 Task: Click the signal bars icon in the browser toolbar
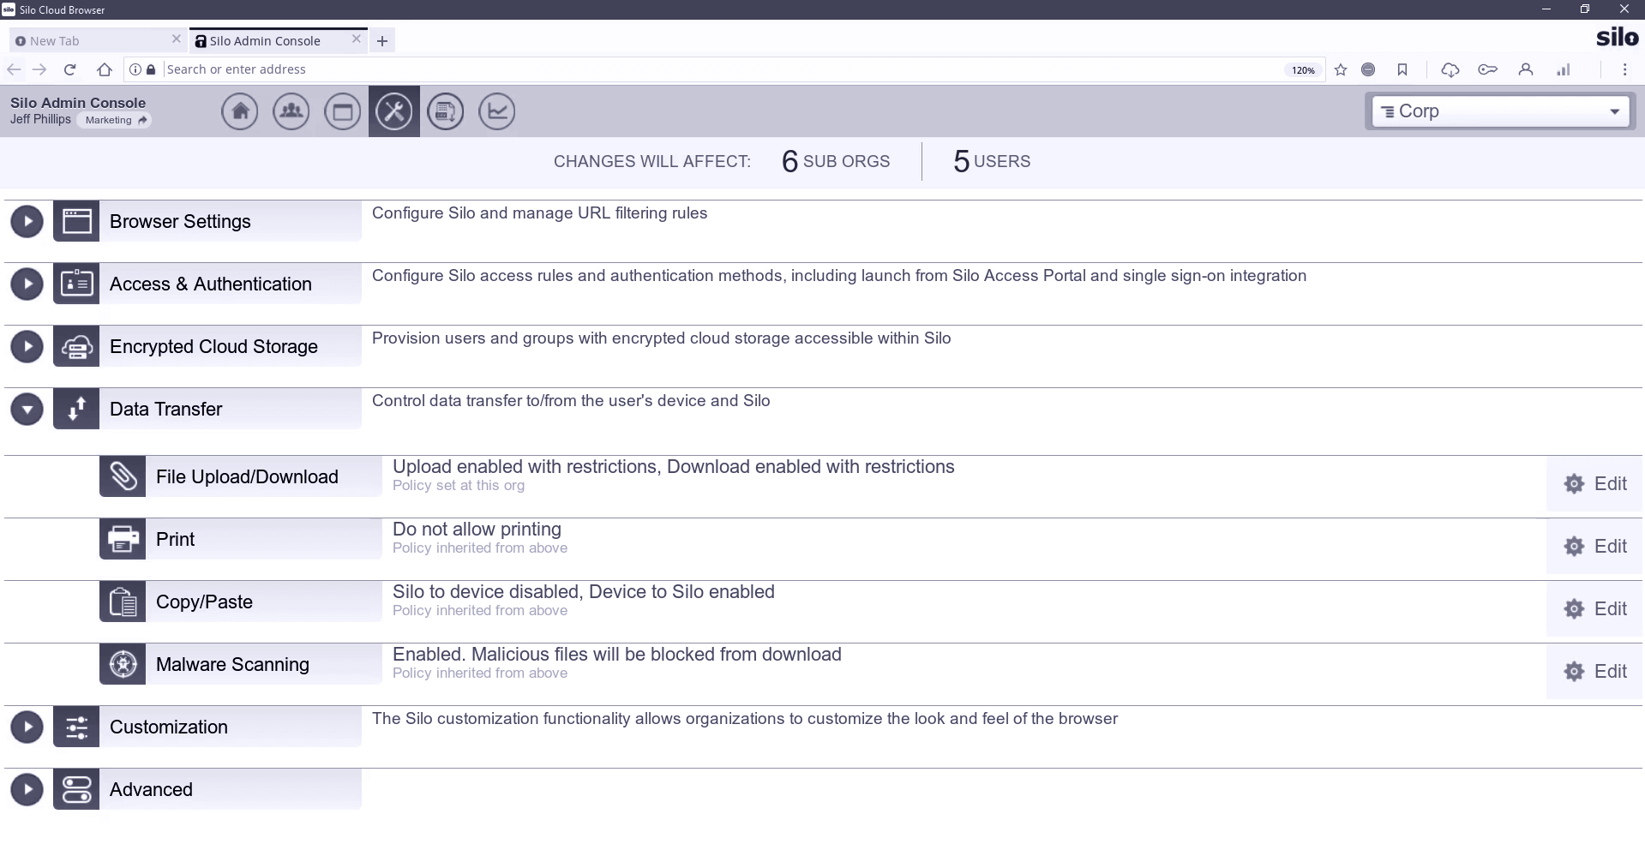click(1564, 69)
